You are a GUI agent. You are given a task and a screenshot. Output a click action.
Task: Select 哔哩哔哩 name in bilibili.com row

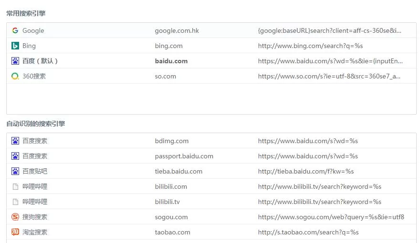pyautogui.click(x=35, y=186)
